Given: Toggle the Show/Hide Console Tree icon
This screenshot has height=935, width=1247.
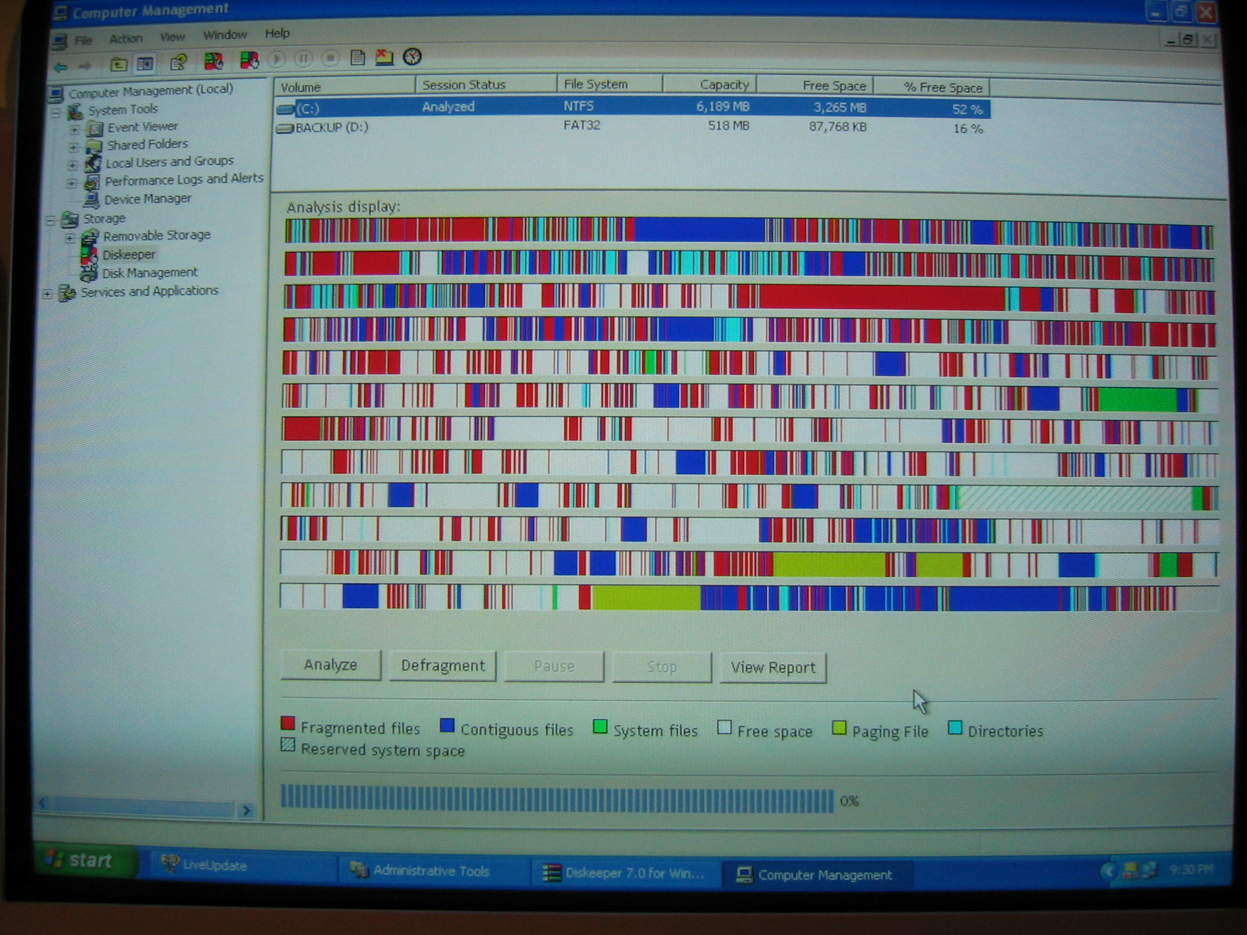Looking at the screenshot, I should coord(145,63).
